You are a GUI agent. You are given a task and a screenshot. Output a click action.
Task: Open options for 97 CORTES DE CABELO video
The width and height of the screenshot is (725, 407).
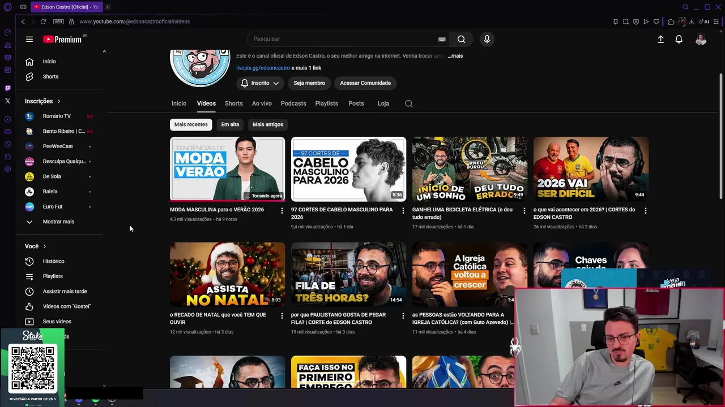tap(403, 210)
